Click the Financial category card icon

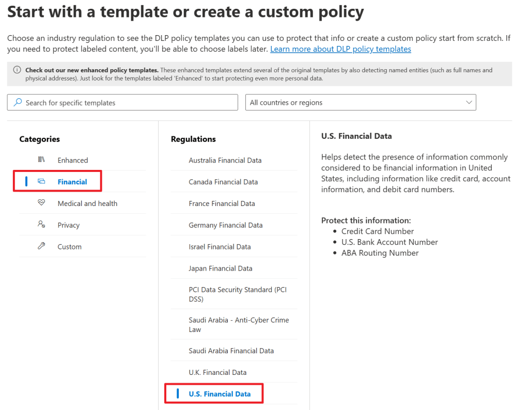coord(41,182)
